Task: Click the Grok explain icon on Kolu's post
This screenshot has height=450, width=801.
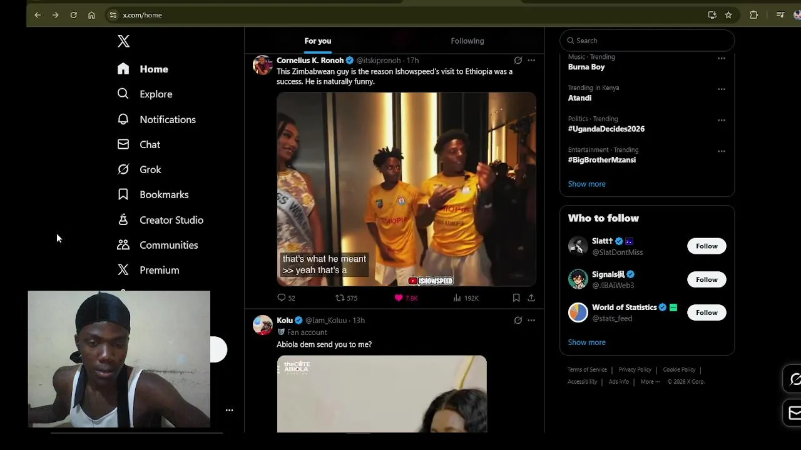Action: pyautogui.click(x=518, y=321)
